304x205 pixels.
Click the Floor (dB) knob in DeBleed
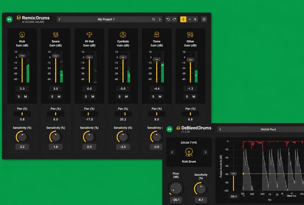(x=176, y=188)
